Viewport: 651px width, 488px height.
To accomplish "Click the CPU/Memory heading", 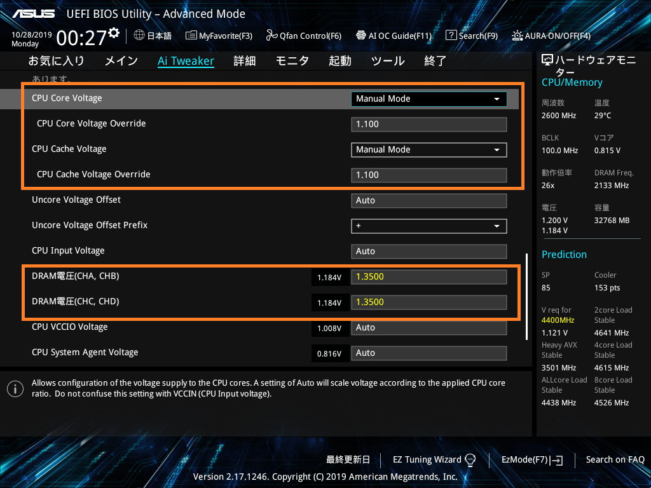I will pos(572,82).
